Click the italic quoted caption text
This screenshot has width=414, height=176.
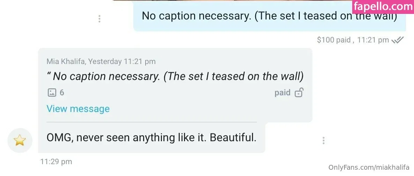click(x=175, y=76)
